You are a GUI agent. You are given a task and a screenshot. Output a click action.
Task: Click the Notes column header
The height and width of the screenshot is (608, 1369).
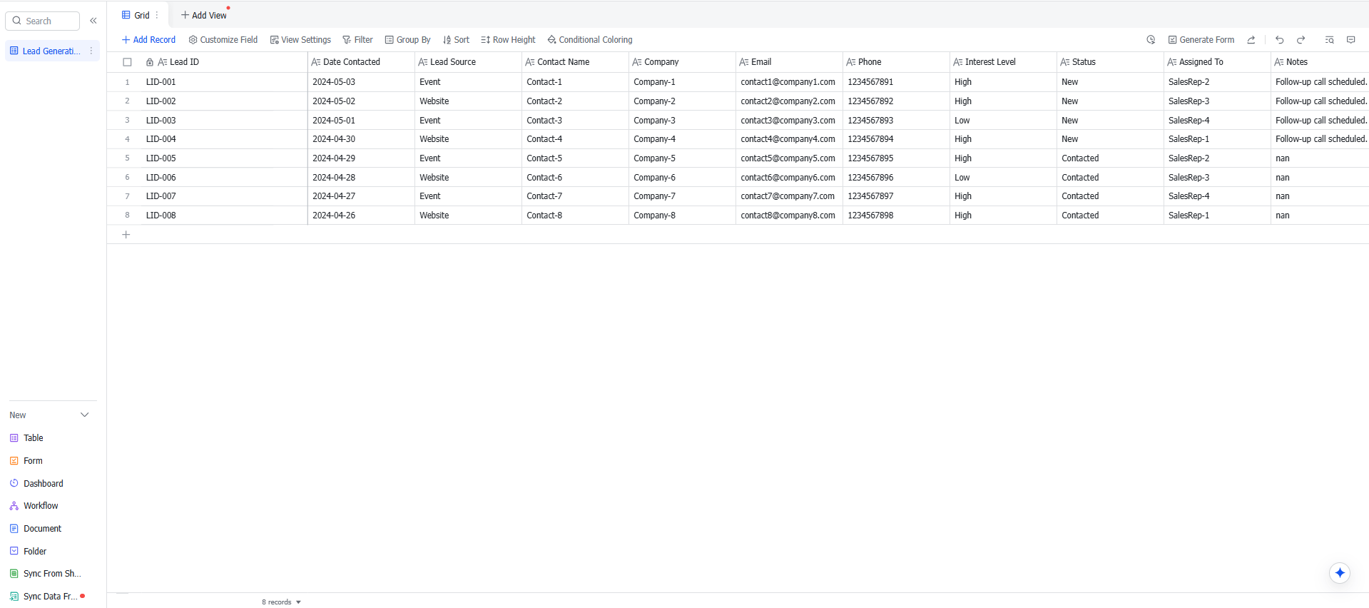[x=1320, y=62]
